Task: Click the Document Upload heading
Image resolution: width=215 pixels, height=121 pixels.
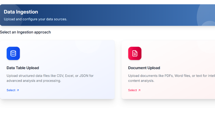Action: 144,68
